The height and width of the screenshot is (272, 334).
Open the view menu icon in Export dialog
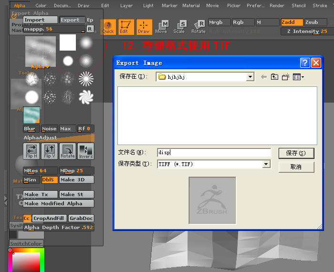[x=298, y=77]
